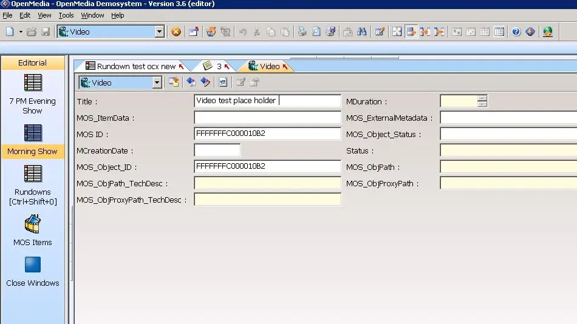Click the binoculars search icon

[x=362, y=32]
